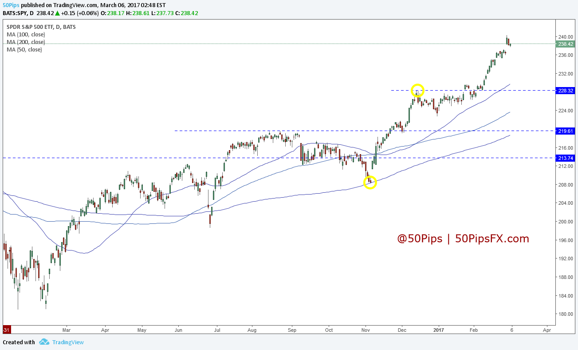Click the Sep label on time axis

pos(292,330)
